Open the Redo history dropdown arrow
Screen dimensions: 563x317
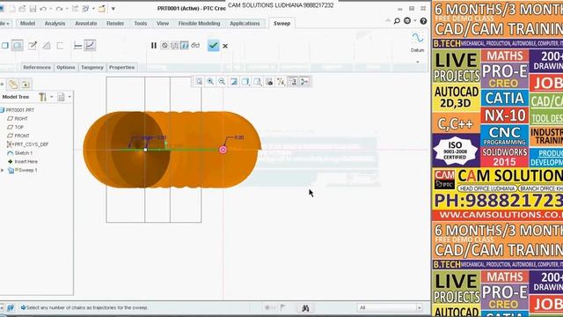pyautogui.click(x=67, y=9)
